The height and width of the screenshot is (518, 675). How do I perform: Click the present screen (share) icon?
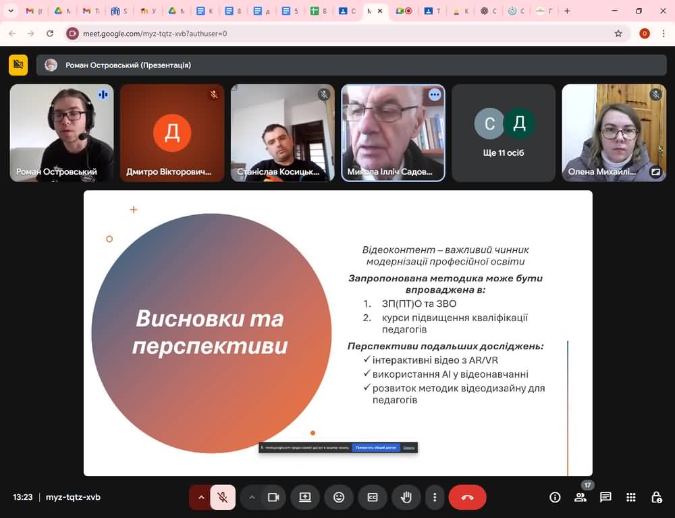pos(305,497)
